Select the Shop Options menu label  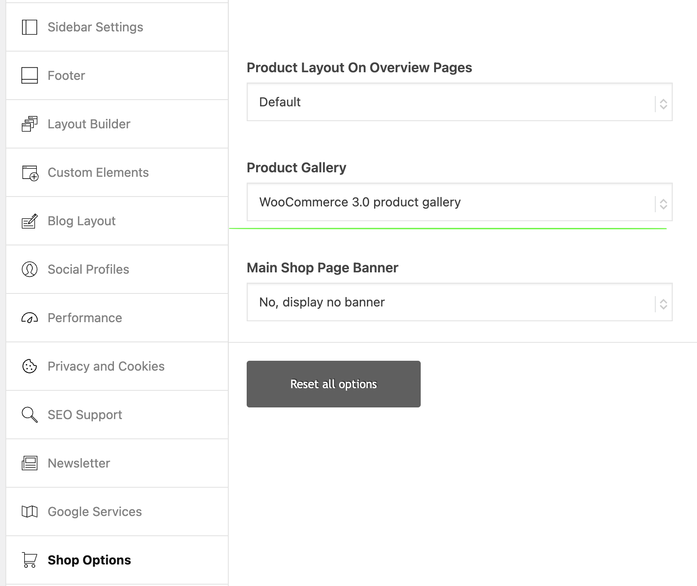coord(89,560)
